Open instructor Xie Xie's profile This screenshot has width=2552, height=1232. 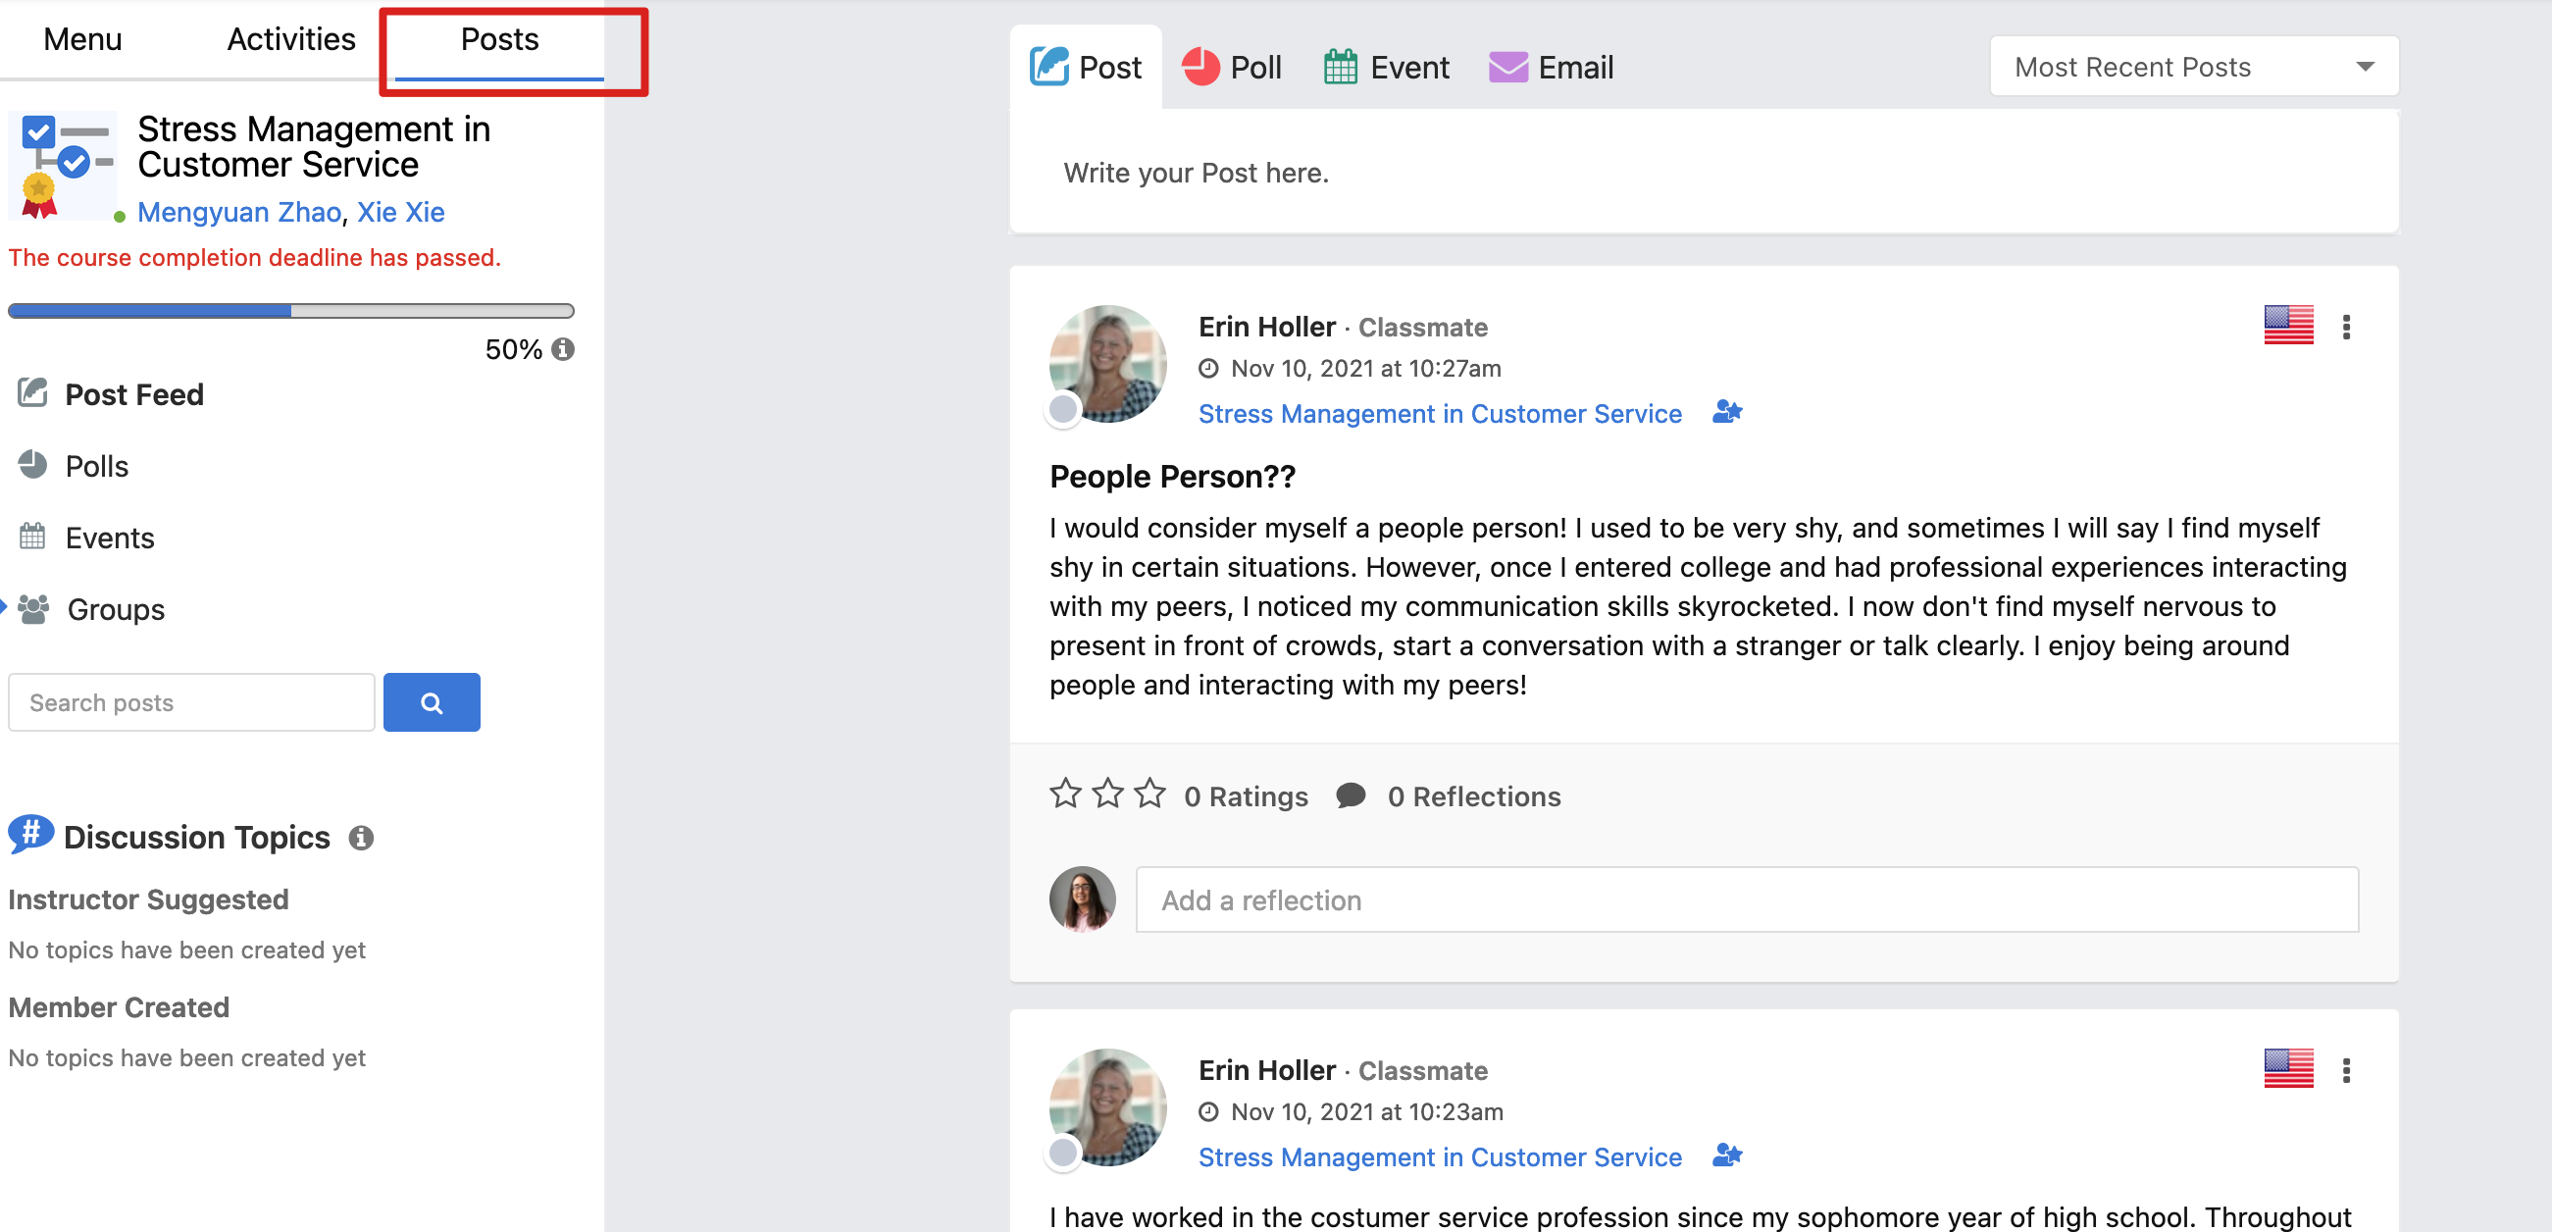coord(400,212)
